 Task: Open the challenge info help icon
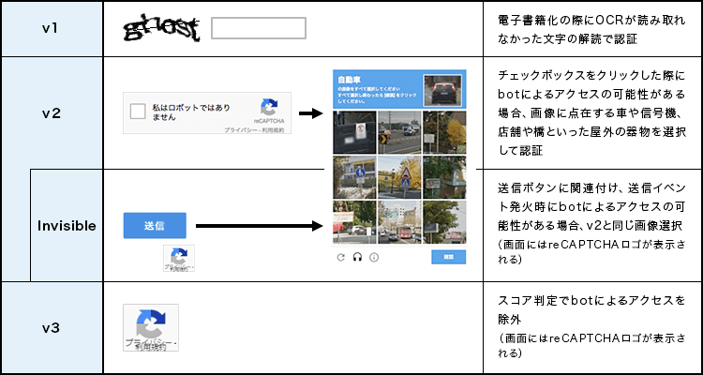coord(373,258)
